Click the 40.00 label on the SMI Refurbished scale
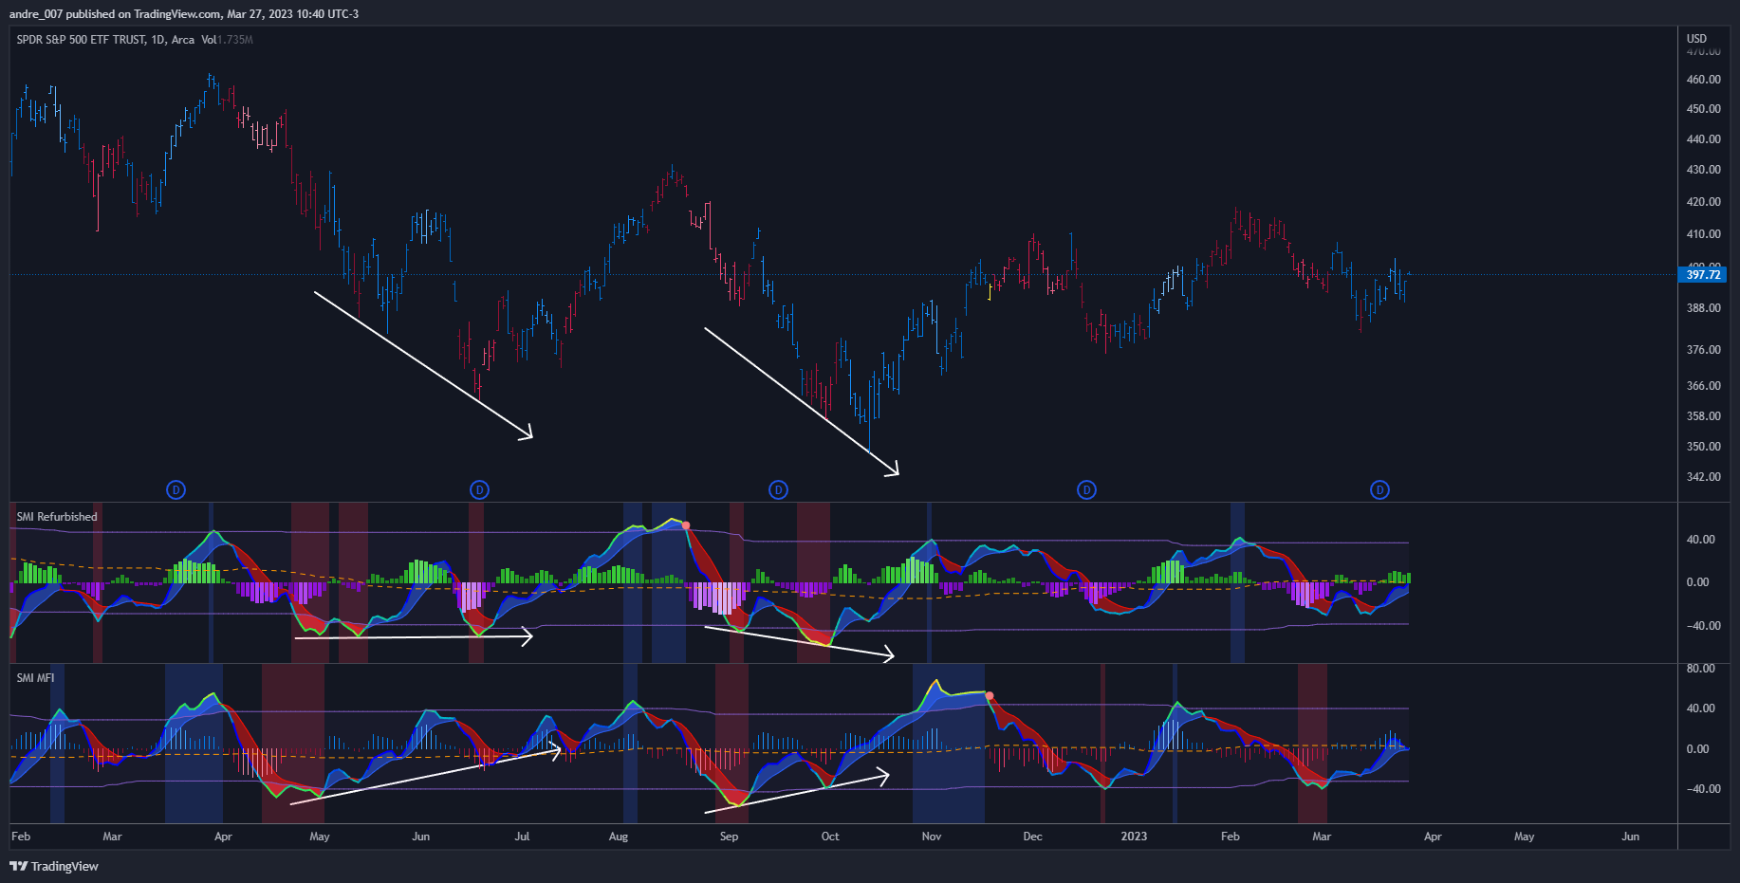The image size is (1740, 883). pyautogui.click(x=1700, y=540)
